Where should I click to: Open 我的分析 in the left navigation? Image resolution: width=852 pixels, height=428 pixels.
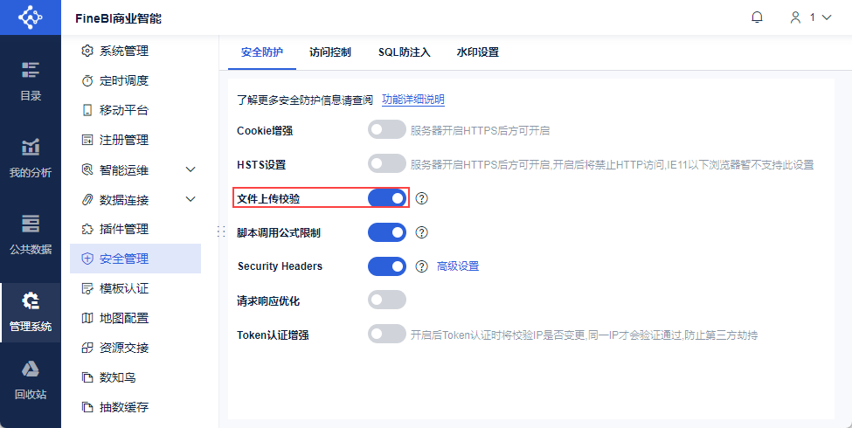tap(31, 157)
